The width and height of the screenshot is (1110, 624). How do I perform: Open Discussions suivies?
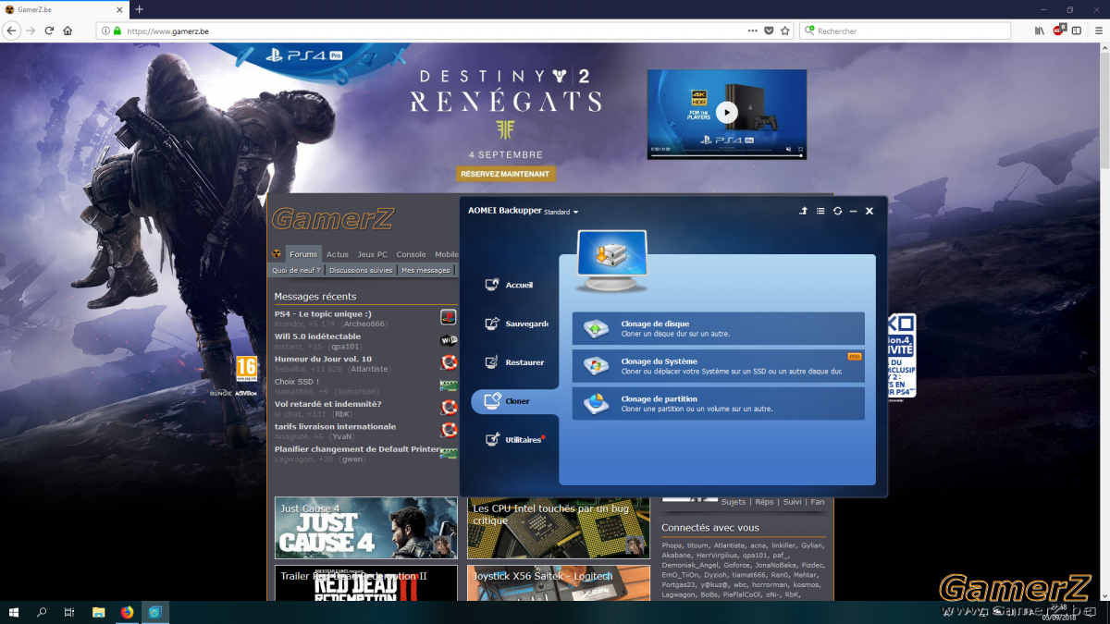[x=361, y=270]
